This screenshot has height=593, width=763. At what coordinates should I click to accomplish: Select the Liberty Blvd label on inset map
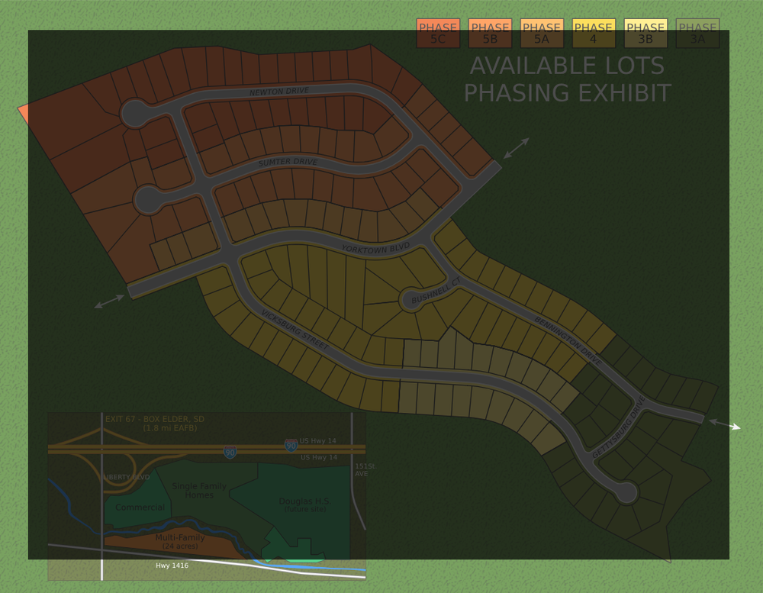coord(127,477)
